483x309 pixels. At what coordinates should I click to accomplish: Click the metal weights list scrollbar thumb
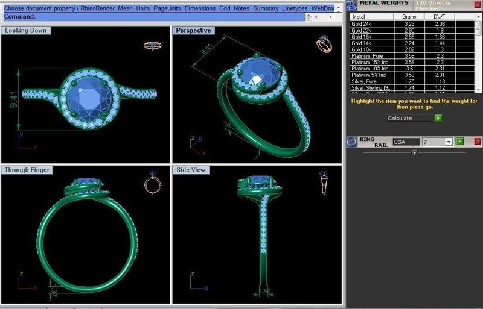click(x=478, y=28)
